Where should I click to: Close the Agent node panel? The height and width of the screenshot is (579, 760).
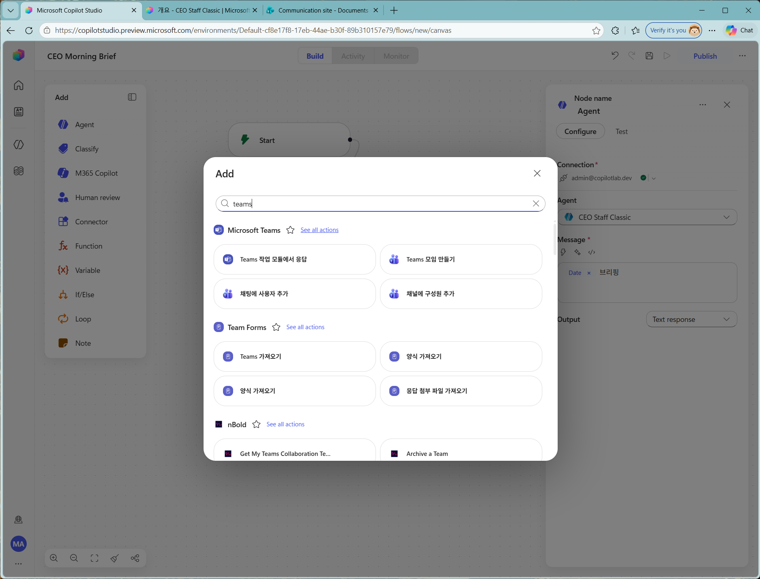coord(727,105)
